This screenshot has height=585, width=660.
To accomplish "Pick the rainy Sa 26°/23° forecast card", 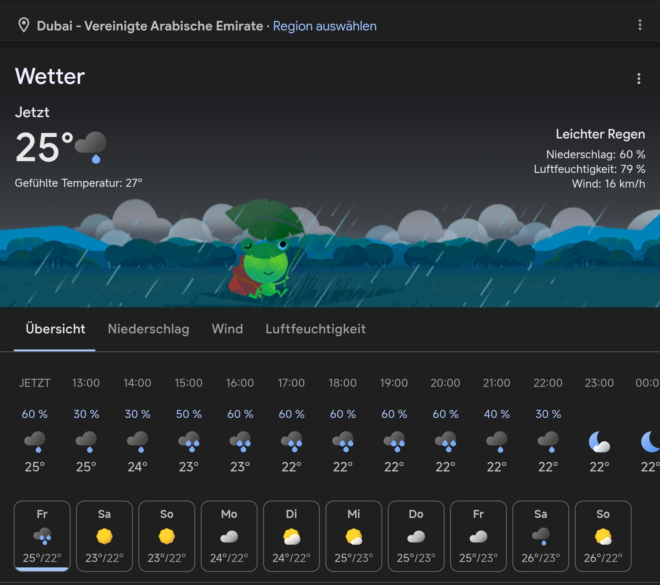I will pyautogui.click(x=541, y=536).
